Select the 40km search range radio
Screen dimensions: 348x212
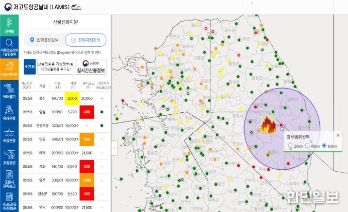click(x=307, y=145)
